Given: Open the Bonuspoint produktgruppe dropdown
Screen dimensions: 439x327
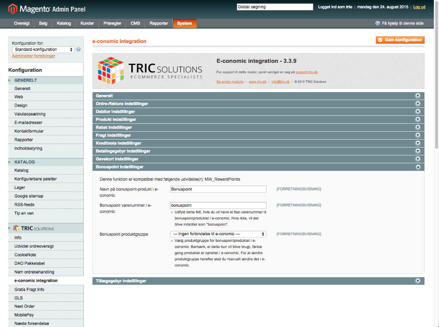Looking at the screenshot, I should (218, 234).
